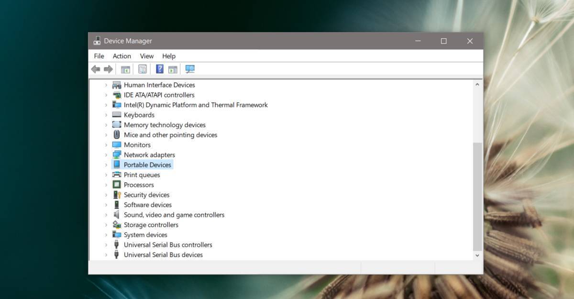Expand the Portable Devices chevron
Image resolution: width=574 pixels, height=299 pixels.
[x=106, y=165]
